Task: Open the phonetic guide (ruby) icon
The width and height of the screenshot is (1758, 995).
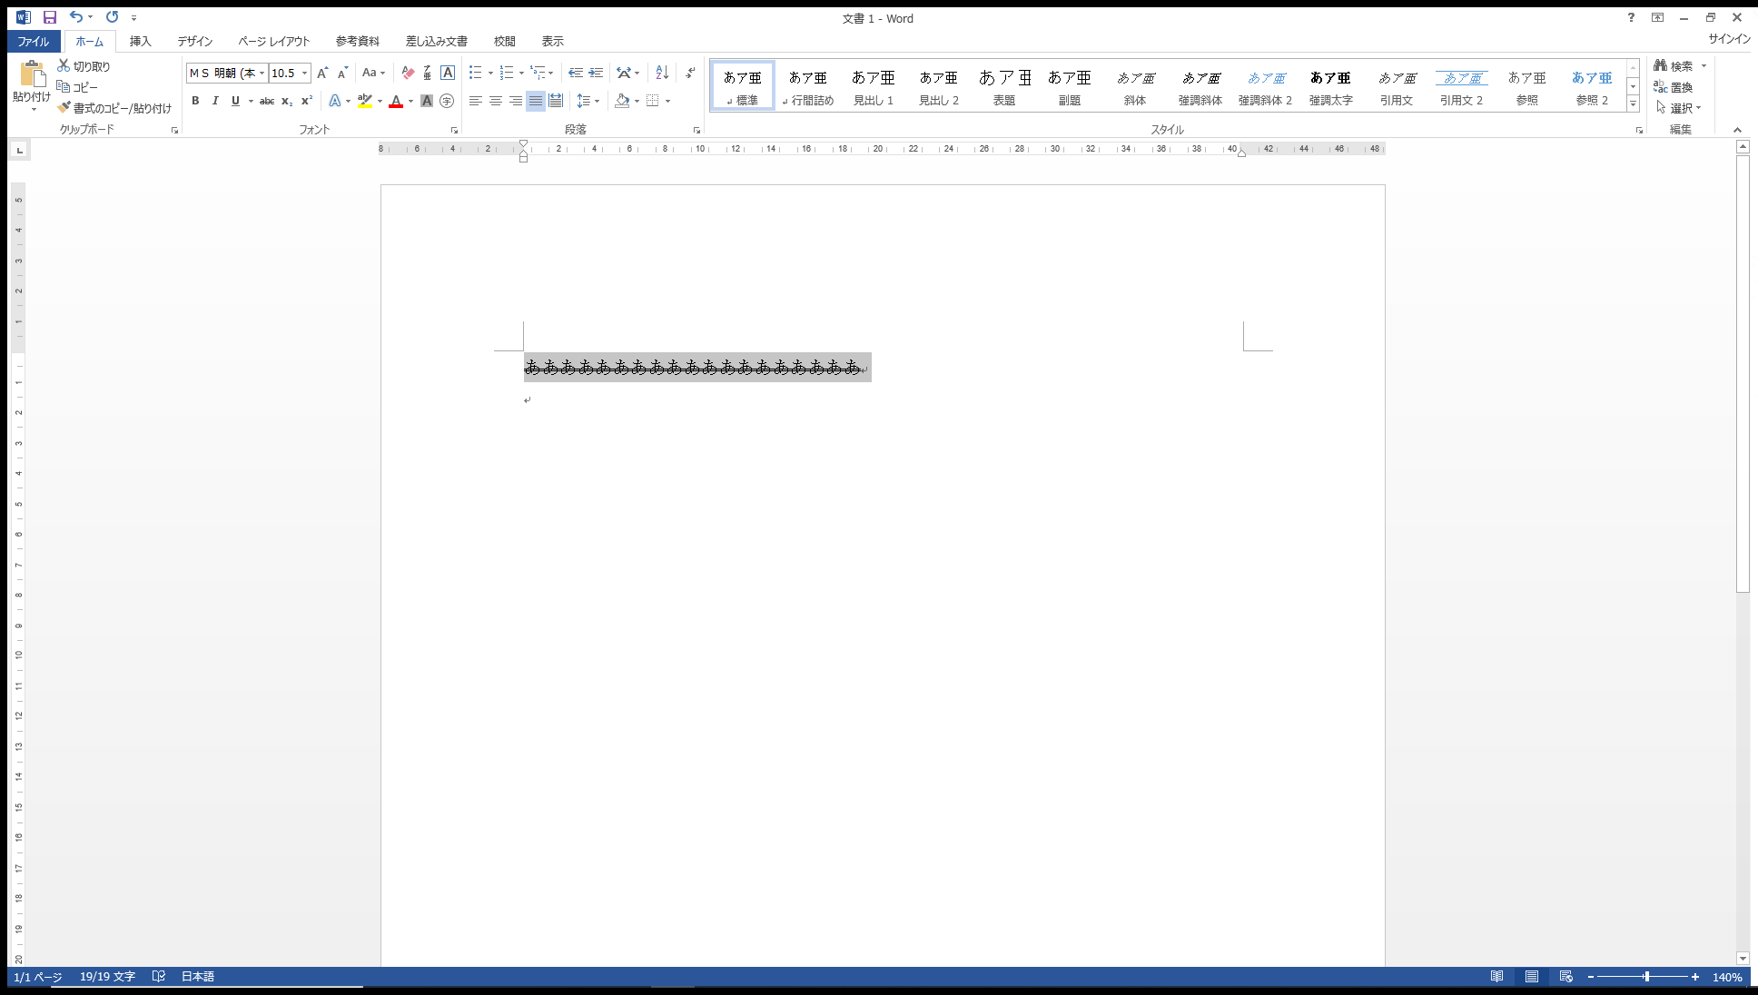Action: tap(428, 73)
